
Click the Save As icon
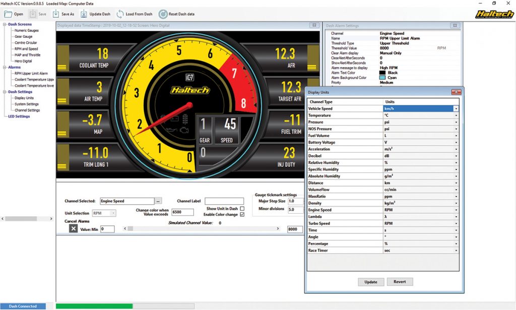click(55, 14)
